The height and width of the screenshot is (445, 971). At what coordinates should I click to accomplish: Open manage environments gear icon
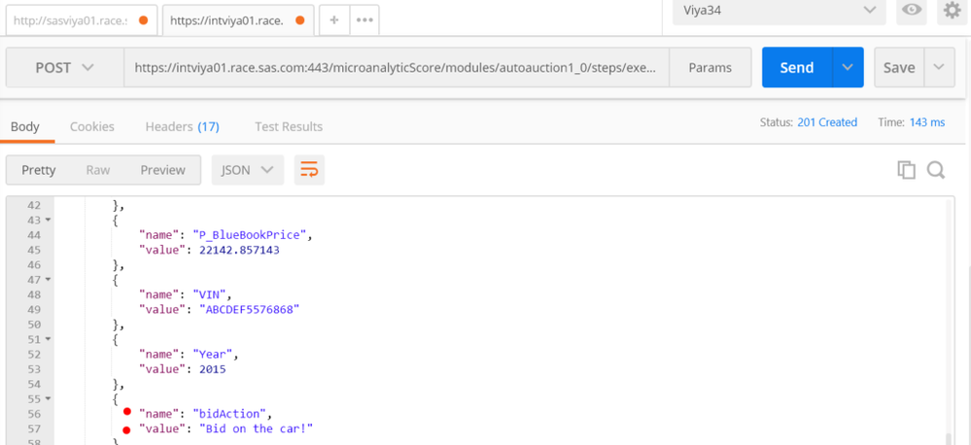coord(952,11)
